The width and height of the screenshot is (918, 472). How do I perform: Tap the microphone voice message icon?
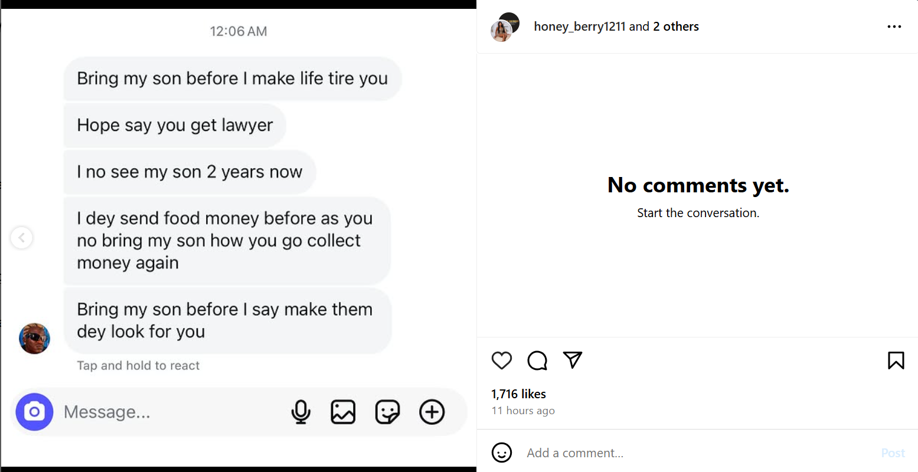pyautogui.click(x=301, y=412)
